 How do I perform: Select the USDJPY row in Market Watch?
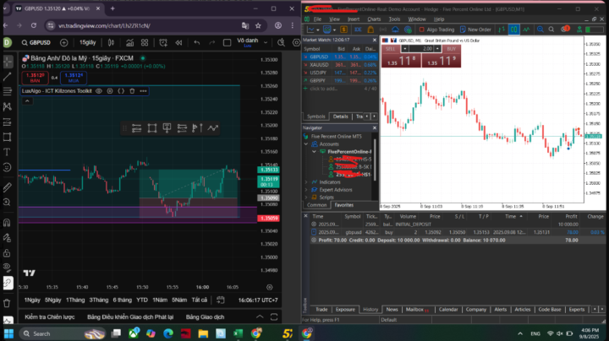(340, 73)
